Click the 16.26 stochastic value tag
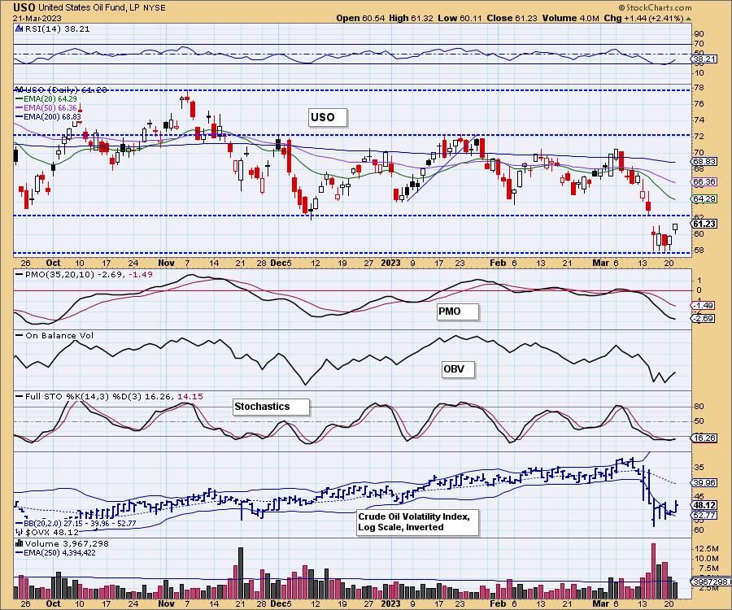This screenshot has height=610, width=732. (x=704, y=438)
